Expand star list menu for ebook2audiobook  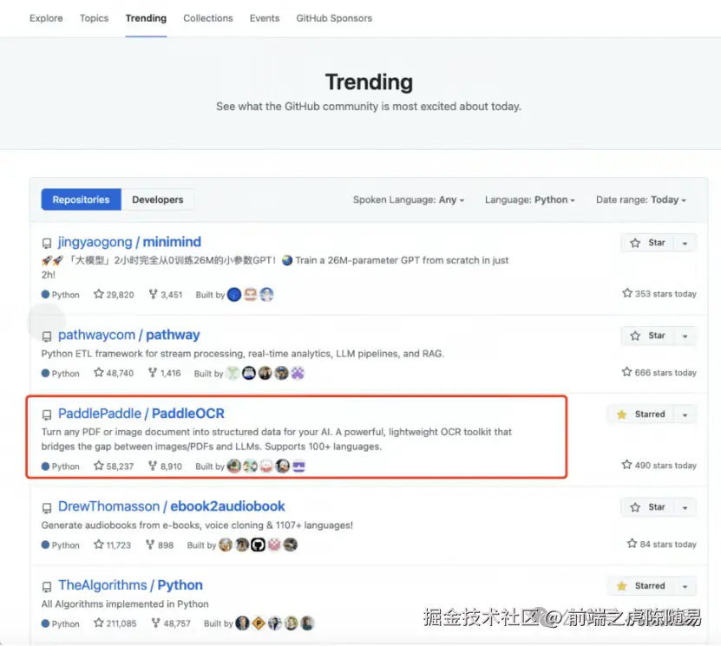[685, 508]
